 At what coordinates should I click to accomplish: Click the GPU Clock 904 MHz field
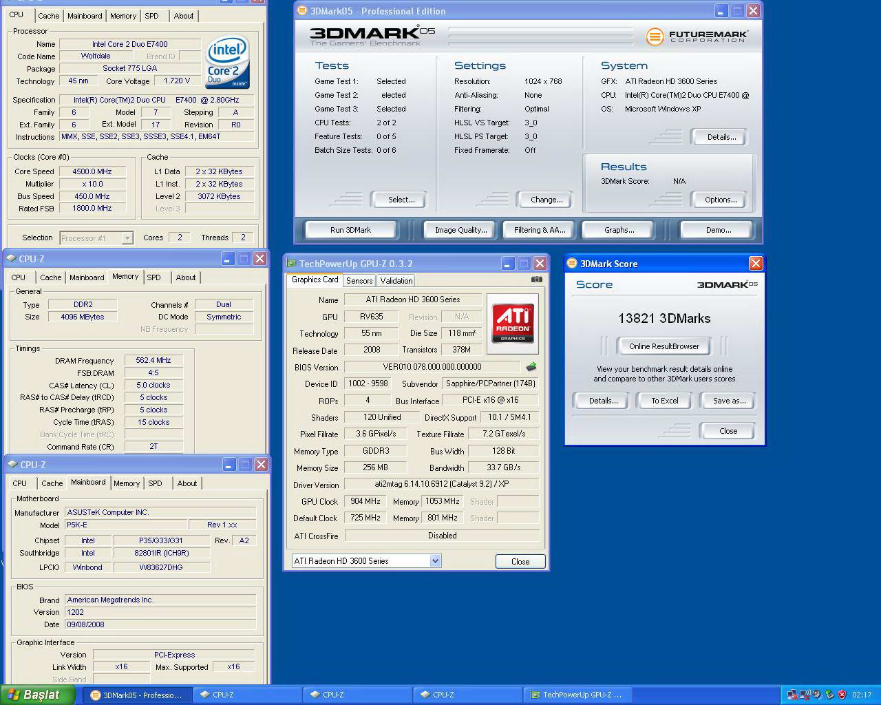point(365,501)
